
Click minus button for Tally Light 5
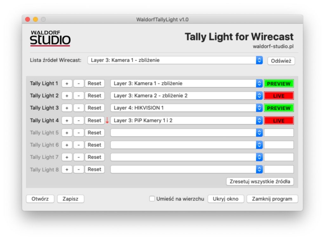point(79,133)
